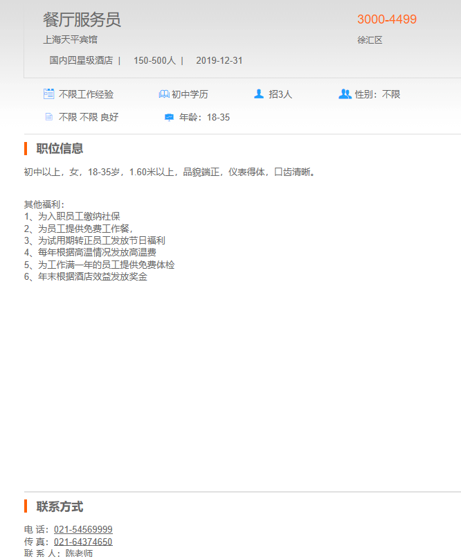Click the 联系方式 section heading
This screenshot has width=461, height=559.
tap(60, 506)
